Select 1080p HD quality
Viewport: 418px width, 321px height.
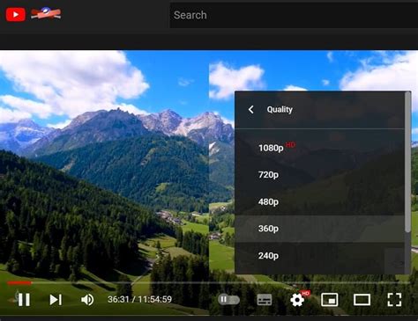point(319,148)
